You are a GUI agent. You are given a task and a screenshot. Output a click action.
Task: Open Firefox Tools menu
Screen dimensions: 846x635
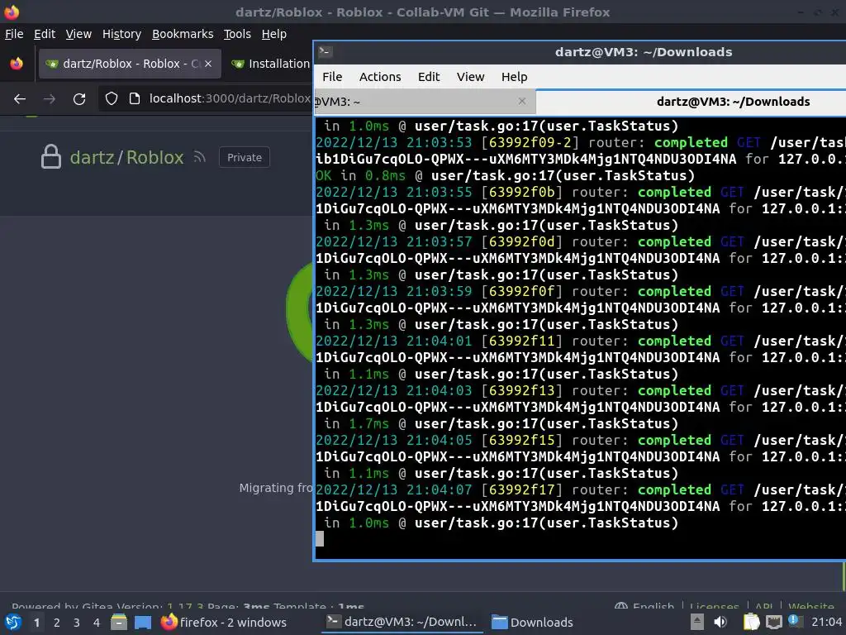pyautogui.click(x=237, y=34)
